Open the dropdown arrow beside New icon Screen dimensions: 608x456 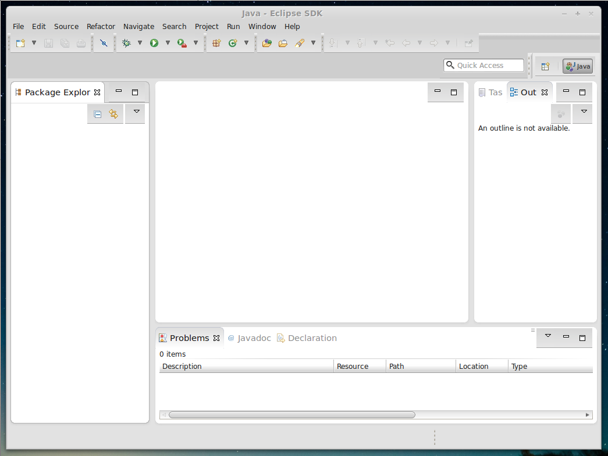34,43
